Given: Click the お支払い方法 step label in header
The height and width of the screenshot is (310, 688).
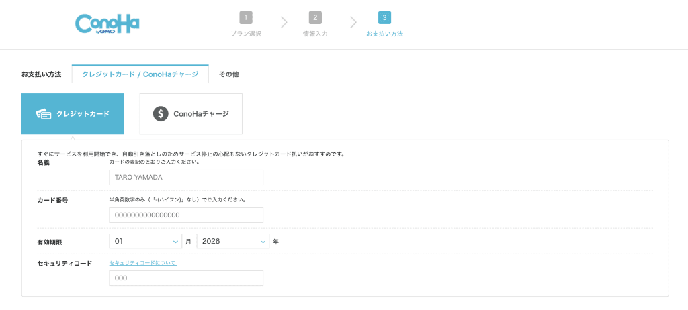Looking at the screenshot, I should (x=384, y=34).
